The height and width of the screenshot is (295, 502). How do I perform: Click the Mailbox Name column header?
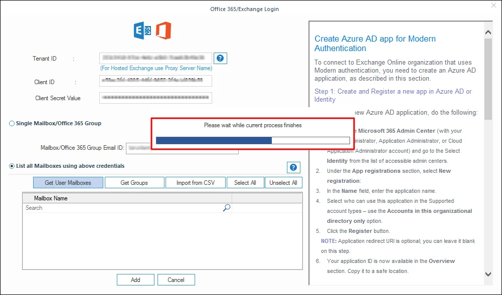tap(127, 198)
